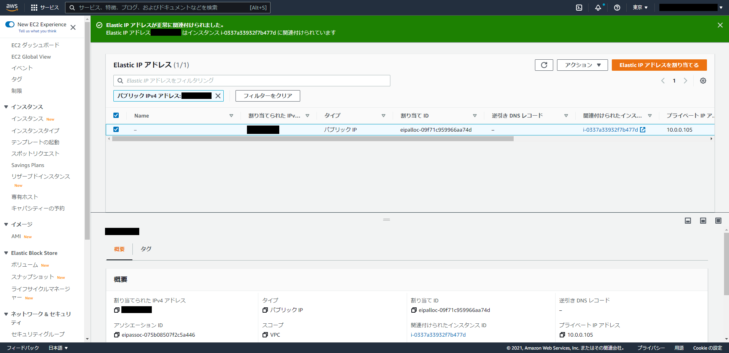Collapse the Elastic Block Store section
The width and height of the screenshot is (729, 353).
point(6,253)
